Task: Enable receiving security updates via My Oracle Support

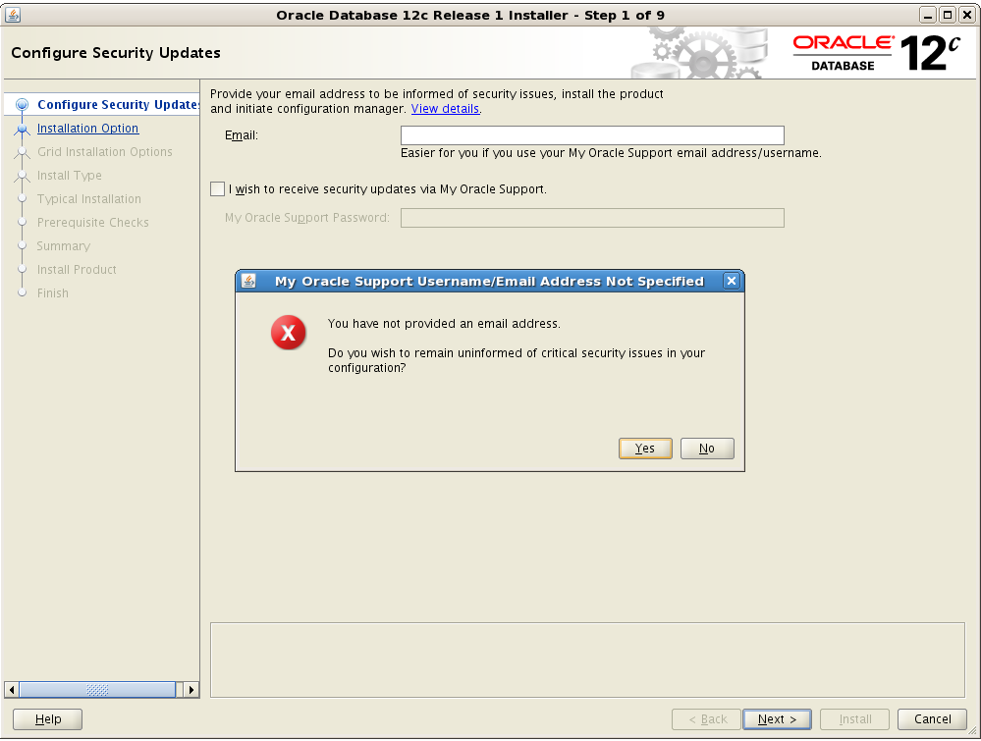Action: tap(217, 188)
